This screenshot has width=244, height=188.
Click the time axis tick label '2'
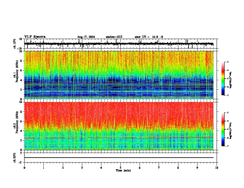63,168
